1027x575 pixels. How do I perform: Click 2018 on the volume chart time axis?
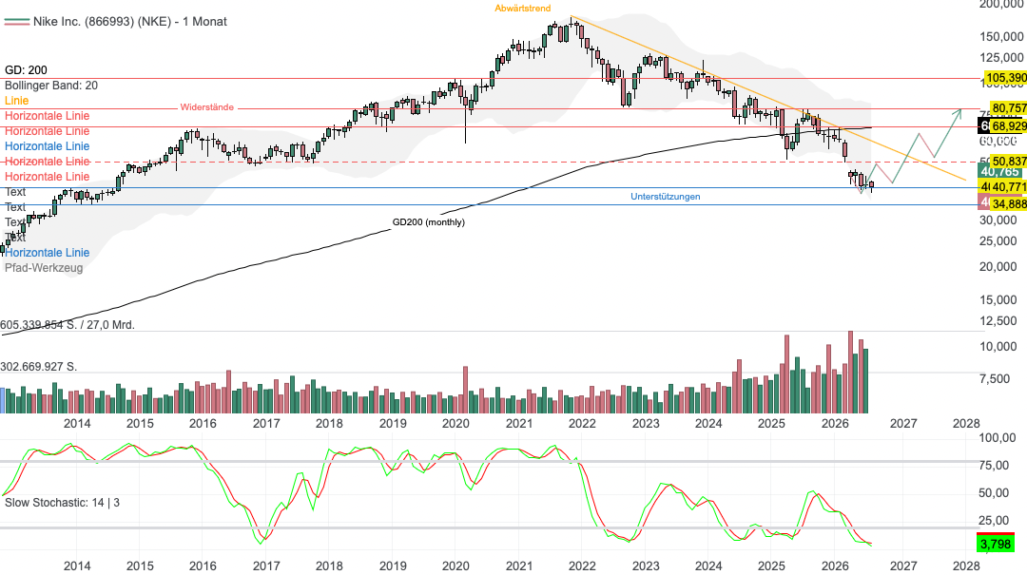[x=329, y=424]
